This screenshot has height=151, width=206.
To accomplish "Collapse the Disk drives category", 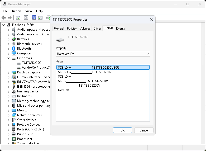I will click(x=8, y=58).
